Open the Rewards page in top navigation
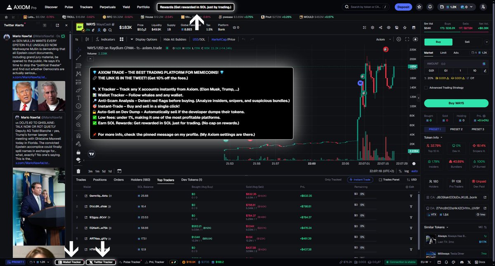The image size is (495, 266). pyautogui.click(x=196, y=7)
